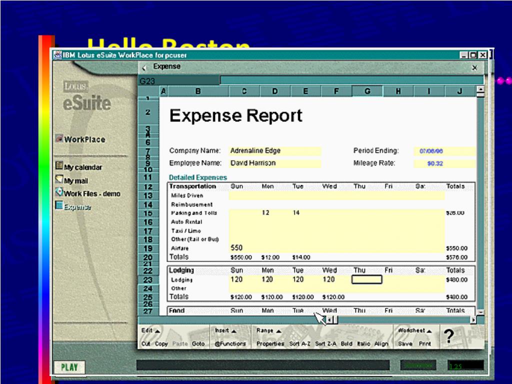
Task: Click Mileage Rate value $0.32
Action: (435, 163)
